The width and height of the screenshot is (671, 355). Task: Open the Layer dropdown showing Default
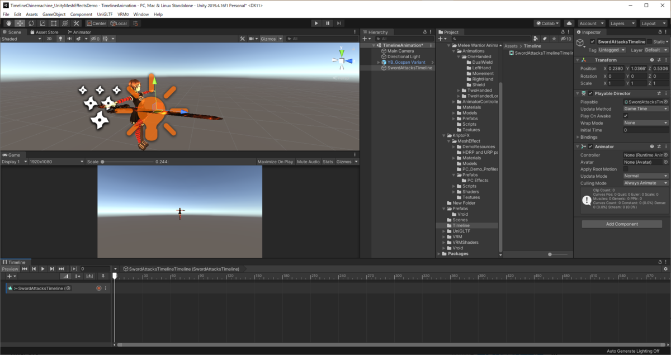(x=656, y=50)
